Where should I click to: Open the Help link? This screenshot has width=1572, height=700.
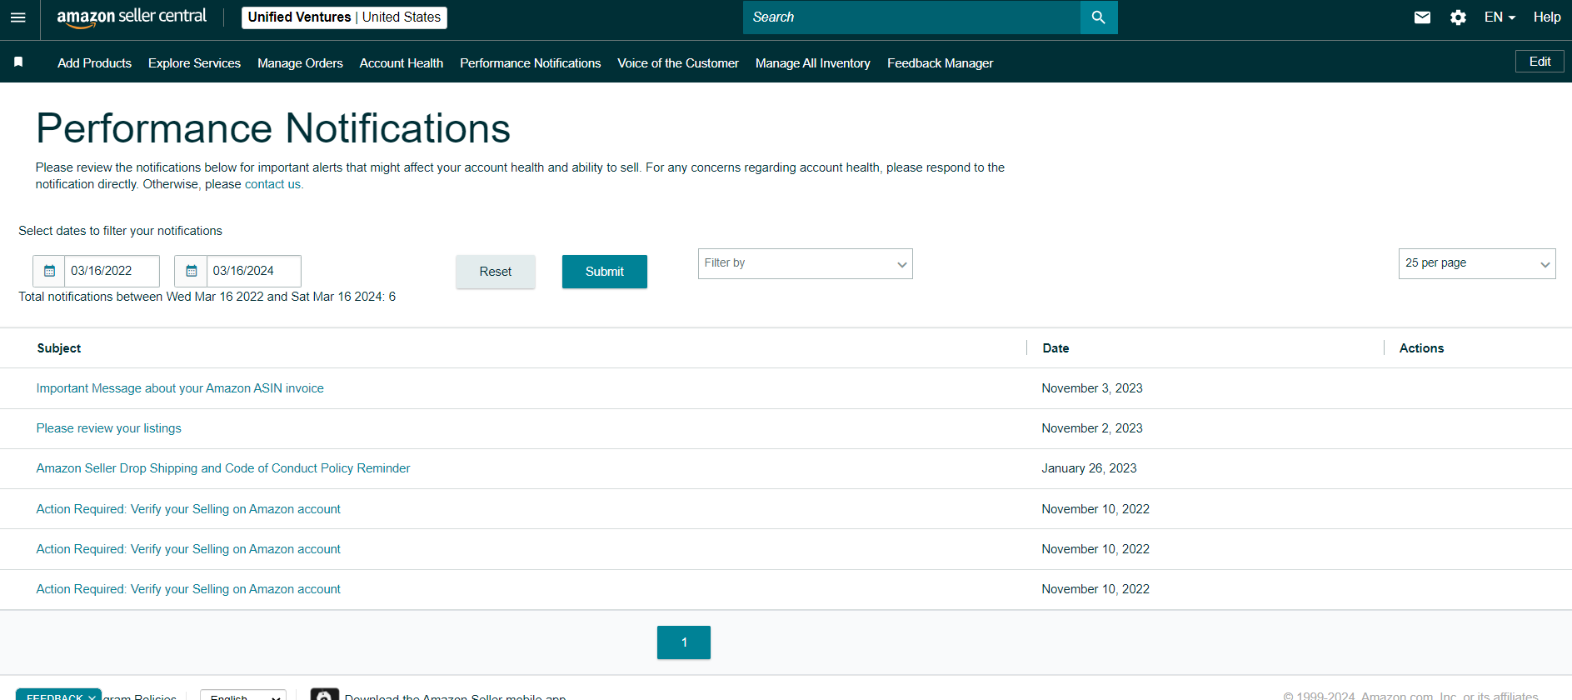[x=1547, y=17]
